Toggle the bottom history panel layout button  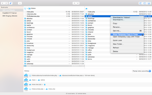coord(149,3)
